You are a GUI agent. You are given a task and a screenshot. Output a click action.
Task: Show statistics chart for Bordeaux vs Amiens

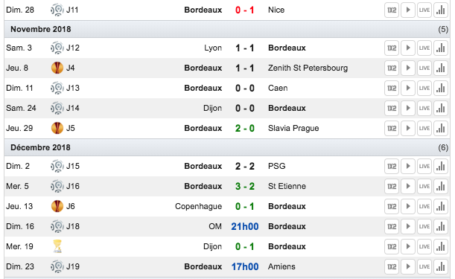(x=441, y=266)
